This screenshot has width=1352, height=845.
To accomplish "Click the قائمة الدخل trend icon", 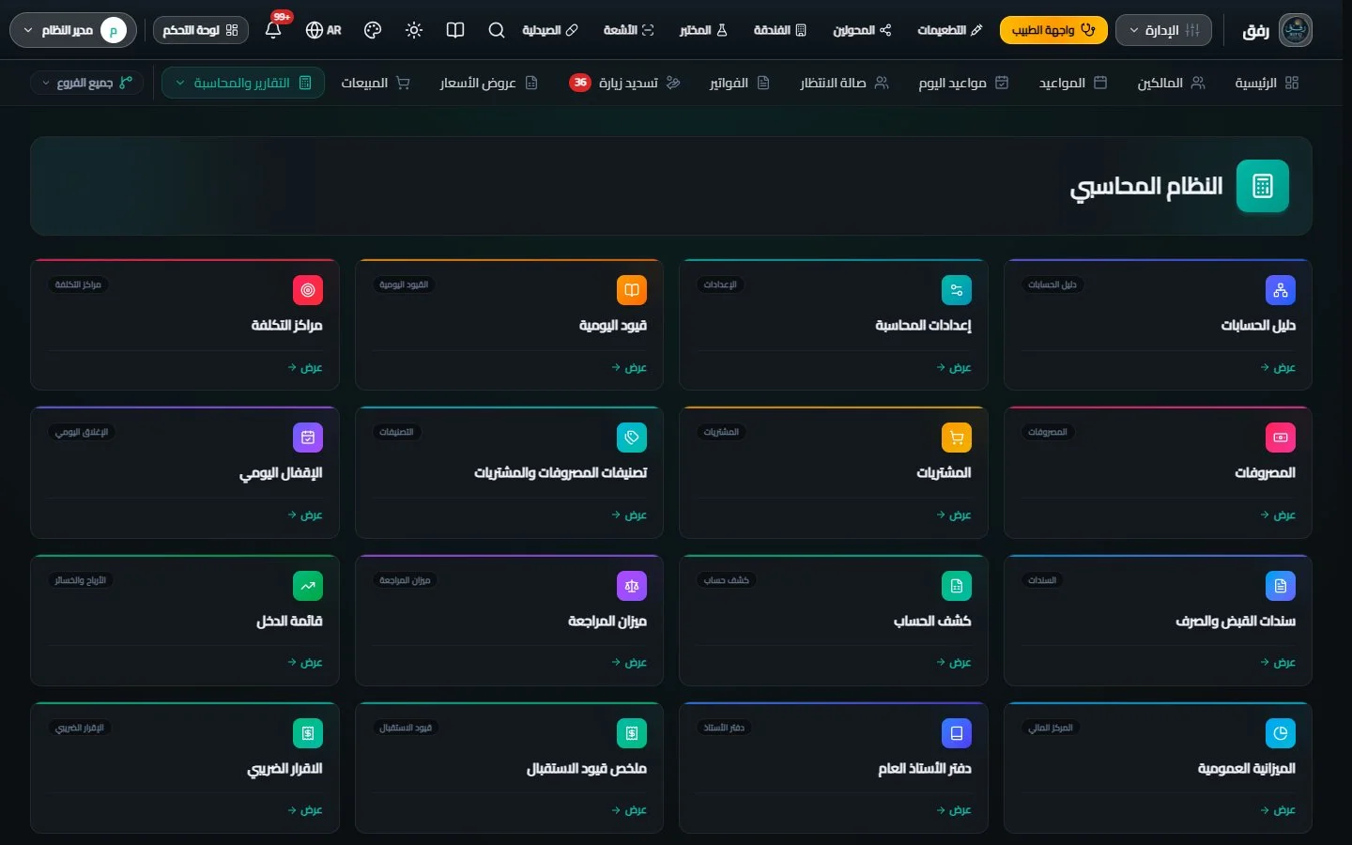I will (308, 586).
